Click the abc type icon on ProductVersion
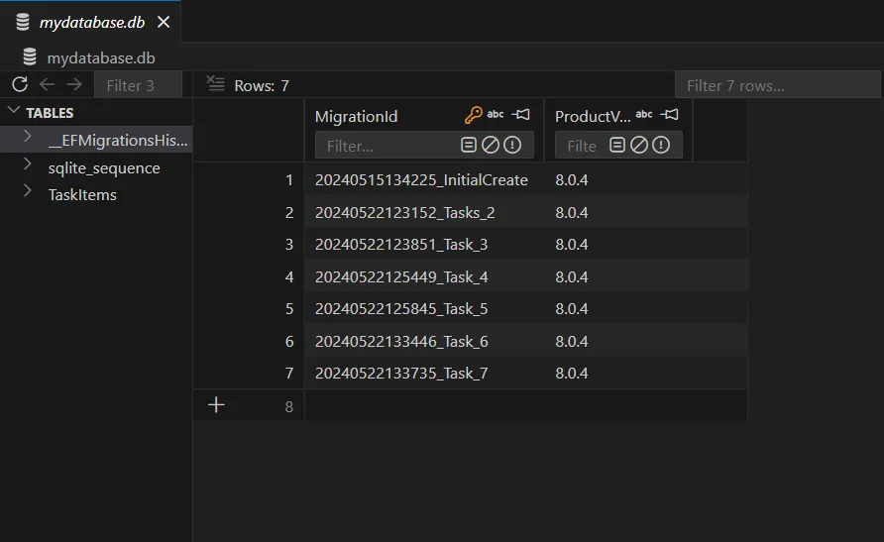884x542 pixels. pos(644,114)
